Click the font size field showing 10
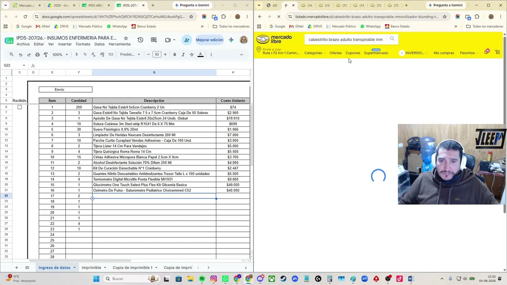507x285 pixels. [x=157, y=55]
